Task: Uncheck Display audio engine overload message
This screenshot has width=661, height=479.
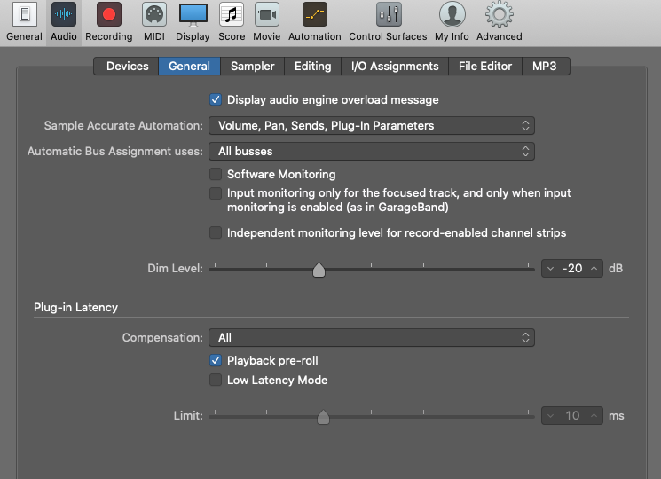Action: [216, 100]
